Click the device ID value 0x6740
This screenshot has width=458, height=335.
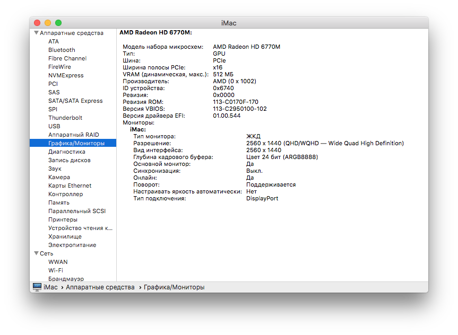(x=223, y=88)
